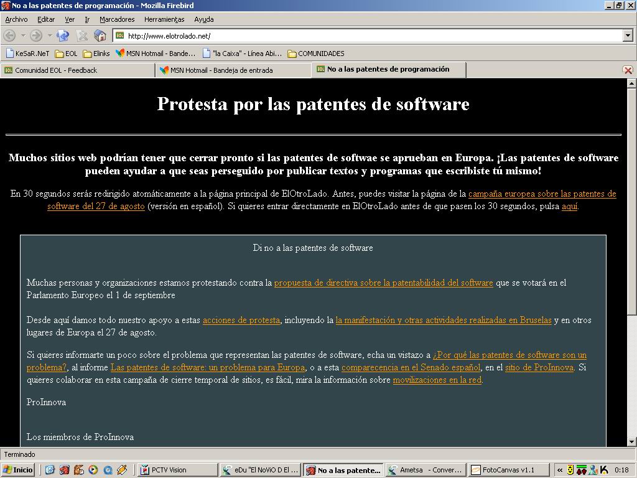Switch to No a las patente... taskbar button

pos(343,471)
